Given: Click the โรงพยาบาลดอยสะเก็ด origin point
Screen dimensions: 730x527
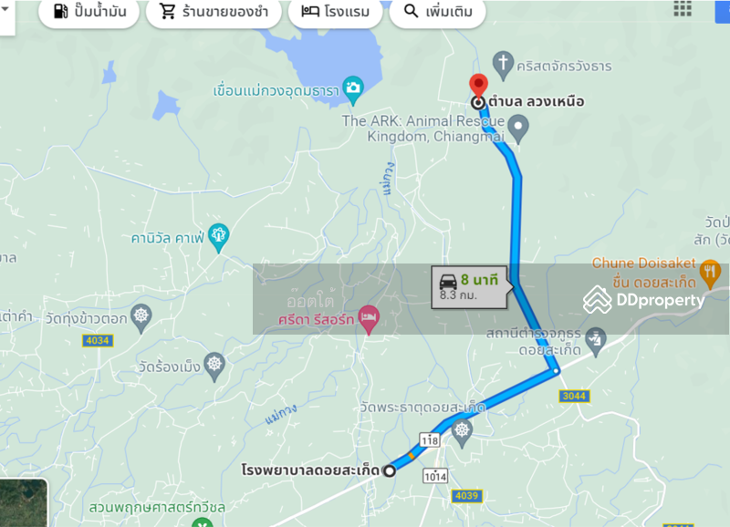Looking at the screenshot, I should 390,470.
